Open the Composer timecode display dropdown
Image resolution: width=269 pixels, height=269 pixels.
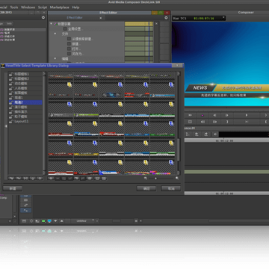[x=223, y=17]
